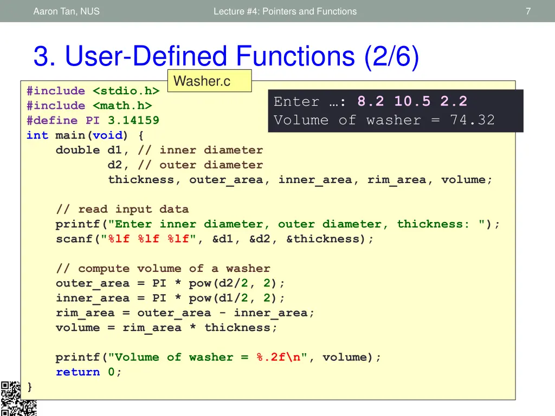
Task: Click the "#include <math.h>" line
Action: tap(89, 106)
